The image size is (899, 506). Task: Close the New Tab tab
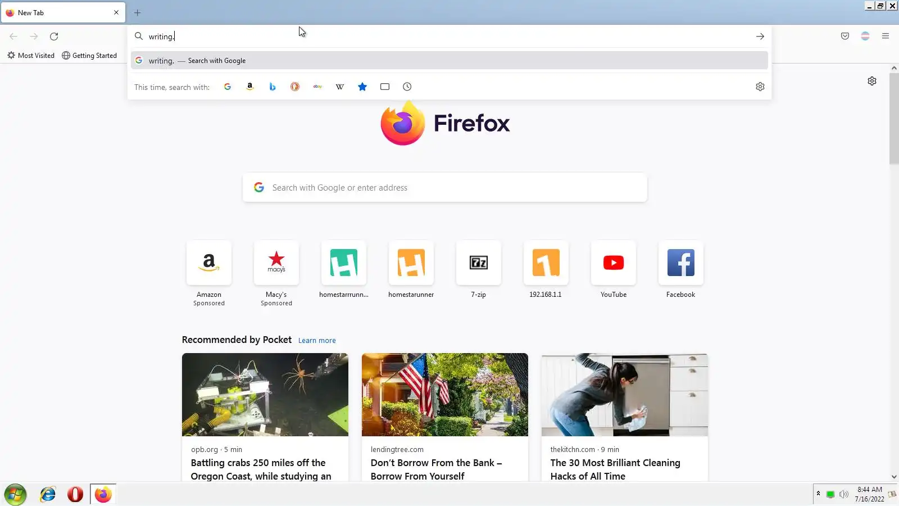coord(116,12)
